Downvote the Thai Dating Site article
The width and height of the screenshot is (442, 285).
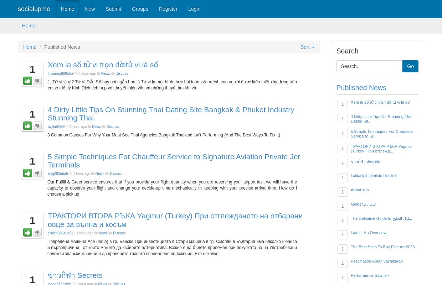37,126
